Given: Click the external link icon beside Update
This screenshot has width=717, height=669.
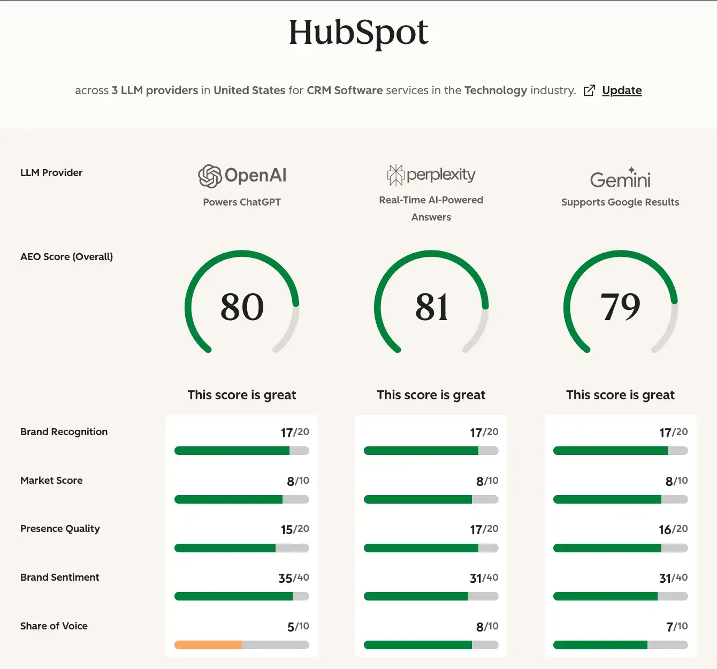Looking at the screenshot, I should coord(589,90).
